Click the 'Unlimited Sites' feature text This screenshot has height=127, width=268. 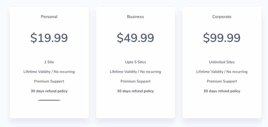(222, 62)
